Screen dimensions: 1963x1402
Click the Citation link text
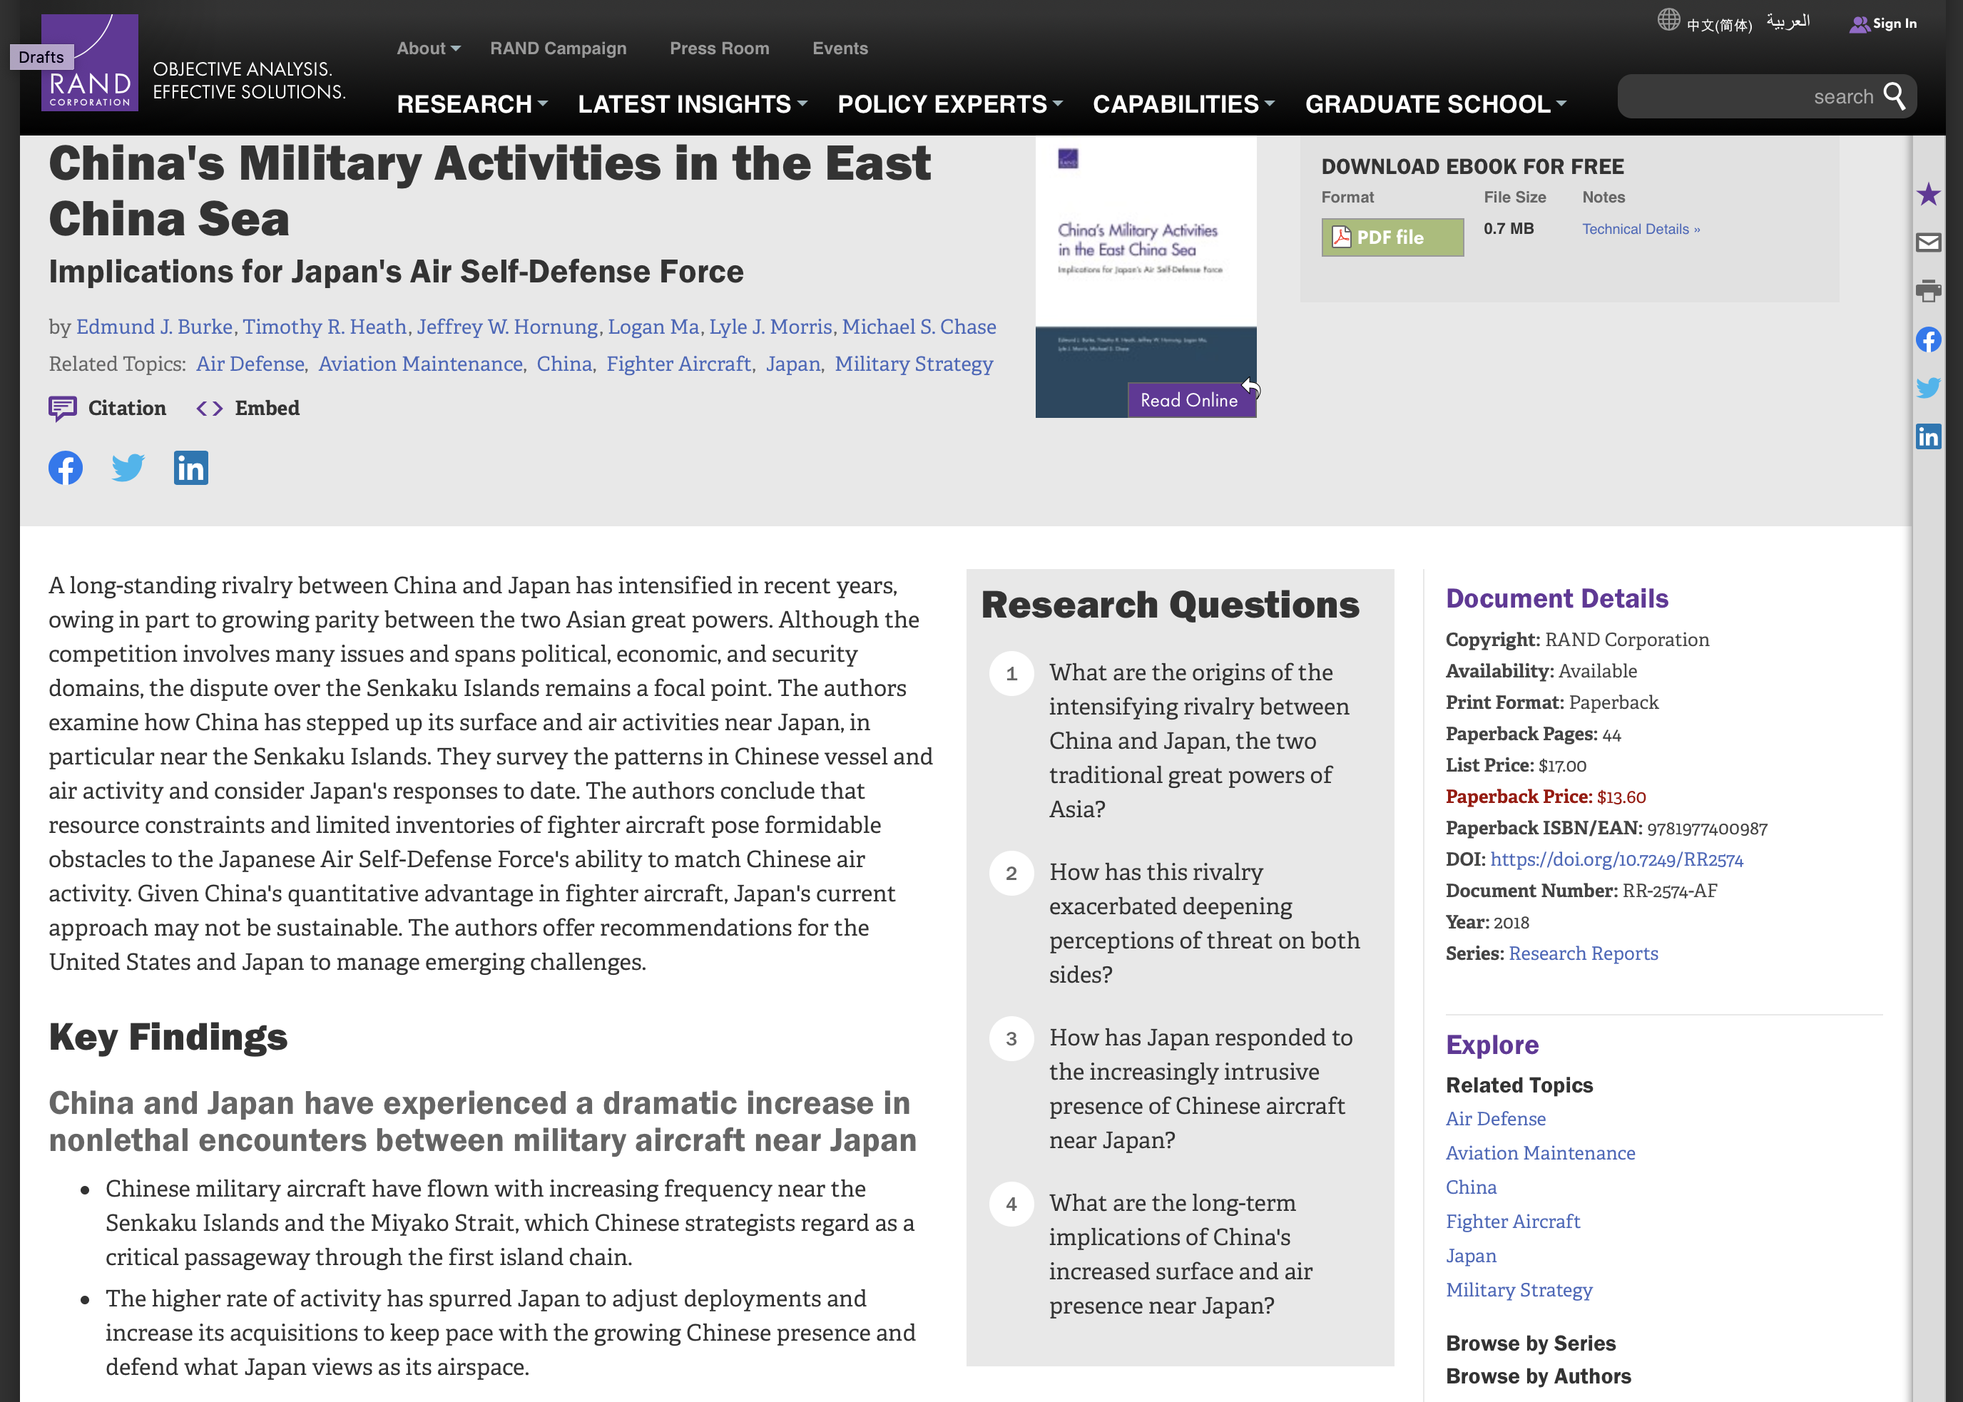click(x=127, y=409)
